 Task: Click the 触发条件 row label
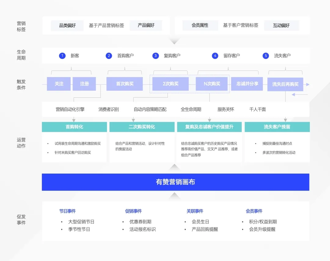pyautogui.click(x=21, y=85)
